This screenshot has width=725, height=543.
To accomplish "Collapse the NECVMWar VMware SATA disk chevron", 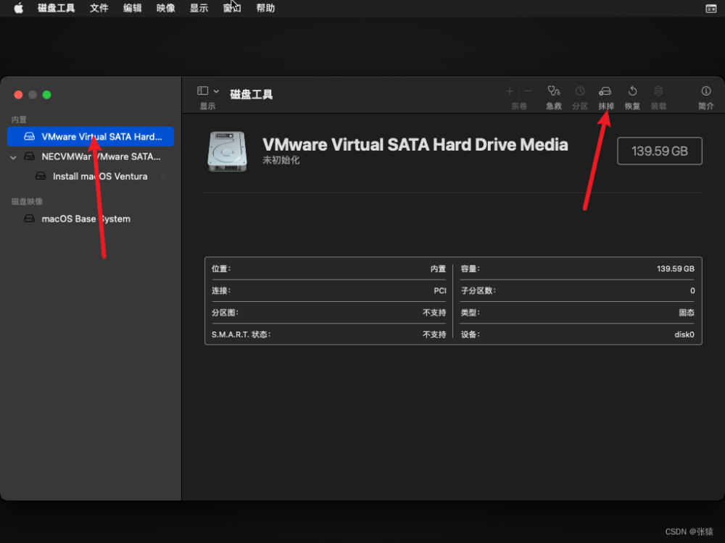I will tap(13, 157).
